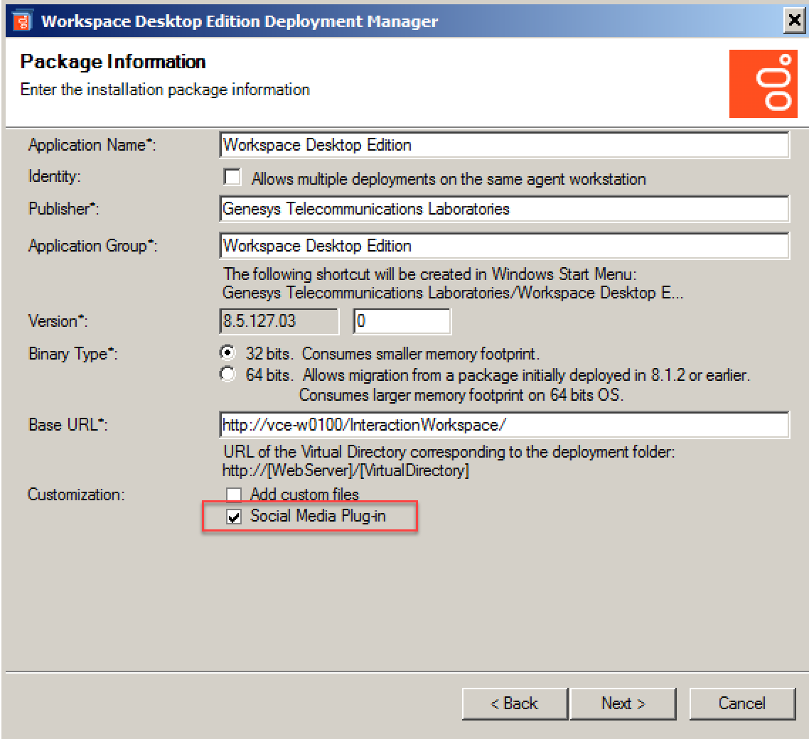
Task: Click the Version 8.5.127.03 field
Action: pyautogui.click(x=279, y=321)
